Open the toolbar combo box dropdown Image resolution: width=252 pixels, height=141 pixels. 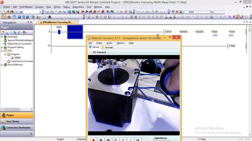tap(40, 12)
